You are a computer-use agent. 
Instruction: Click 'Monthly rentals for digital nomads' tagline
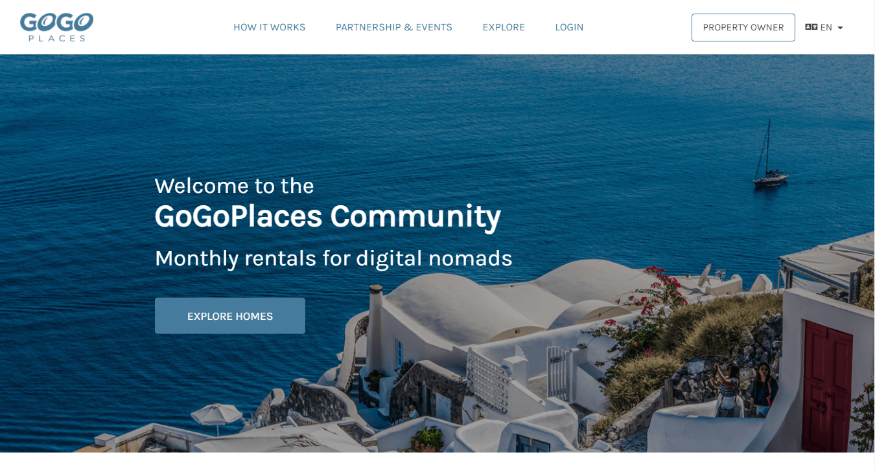click(x=333, y=258)
